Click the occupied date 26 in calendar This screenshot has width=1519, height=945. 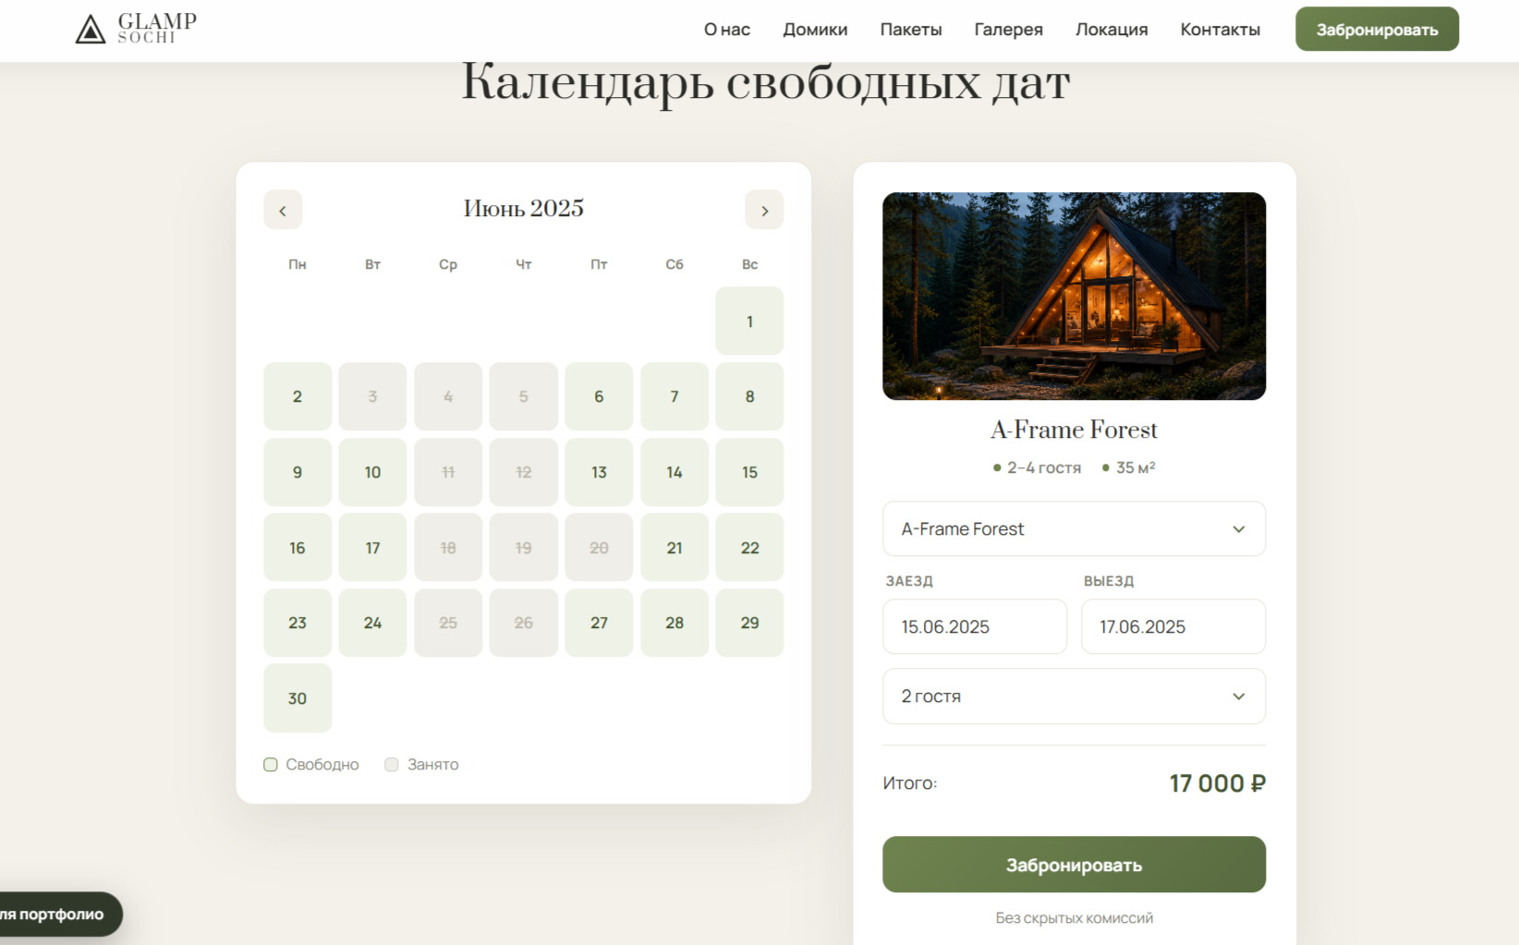(x=523, y=623)
